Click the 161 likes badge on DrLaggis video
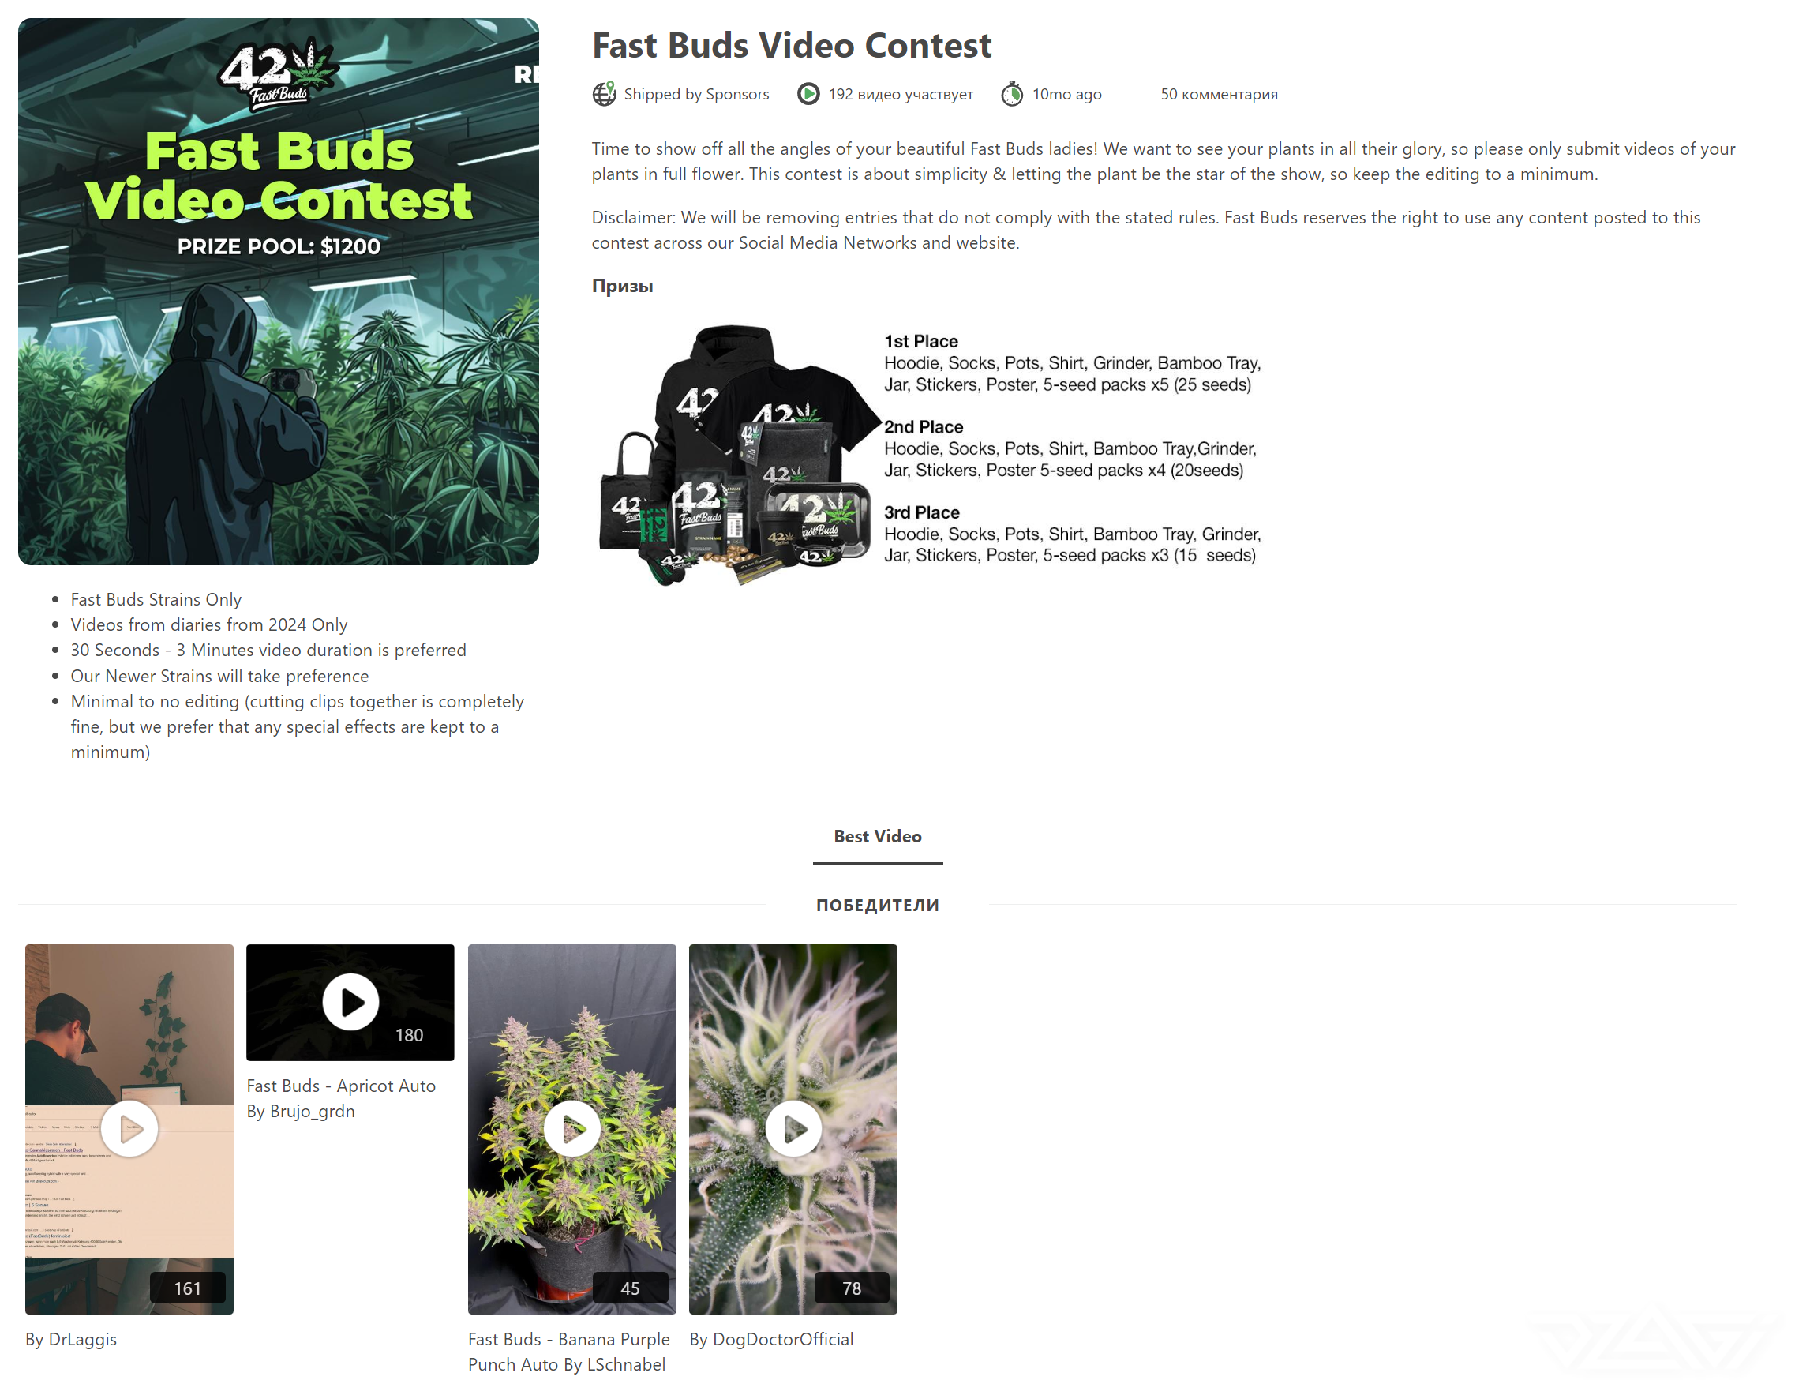The width and height of the screenshot is (1795, 1384). [x=187, y=1288]
